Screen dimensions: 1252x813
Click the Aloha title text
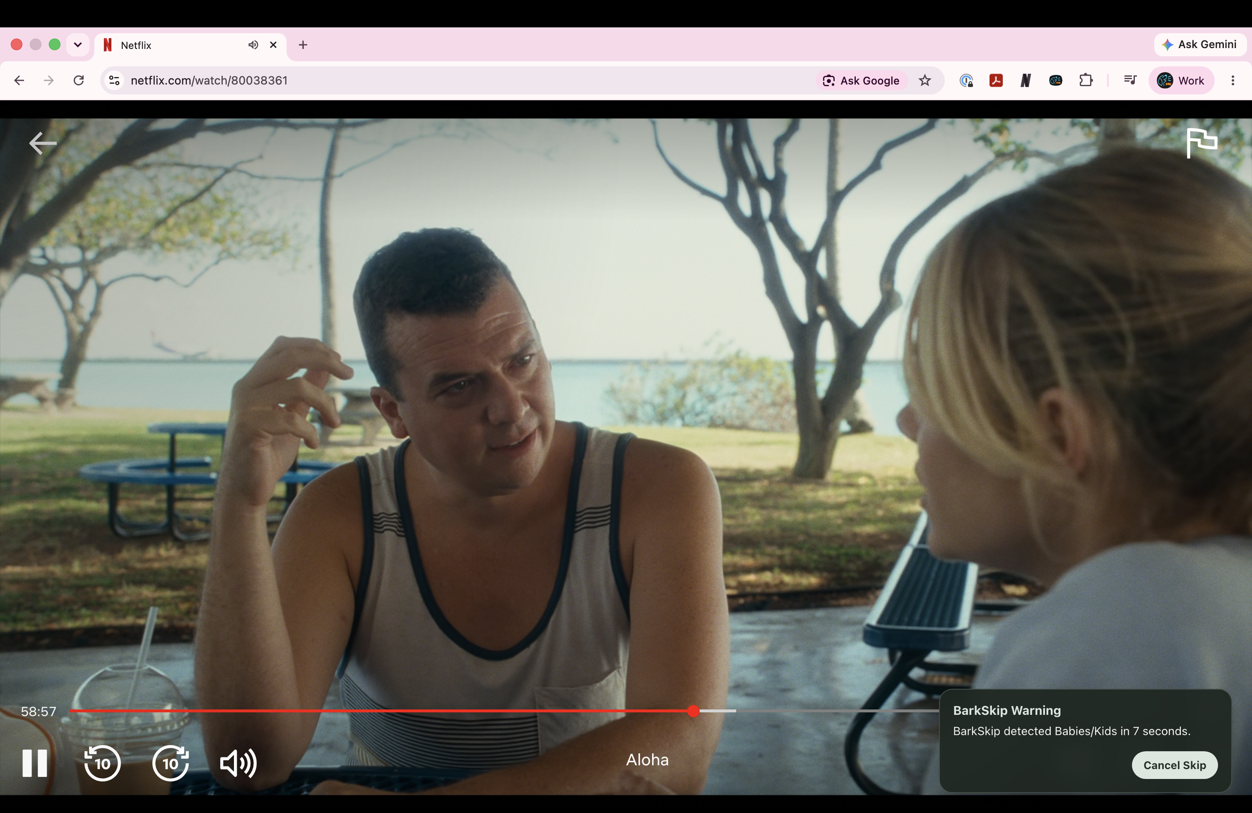click(647, 760)
